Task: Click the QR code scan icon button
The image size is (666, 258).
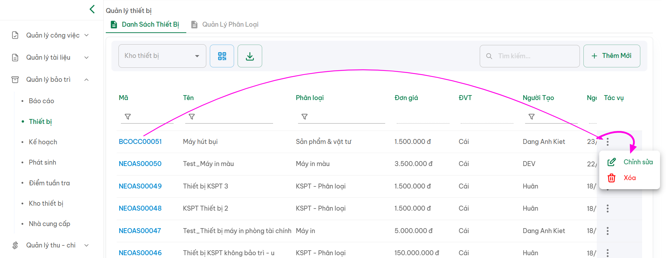Action: [222, 56]
